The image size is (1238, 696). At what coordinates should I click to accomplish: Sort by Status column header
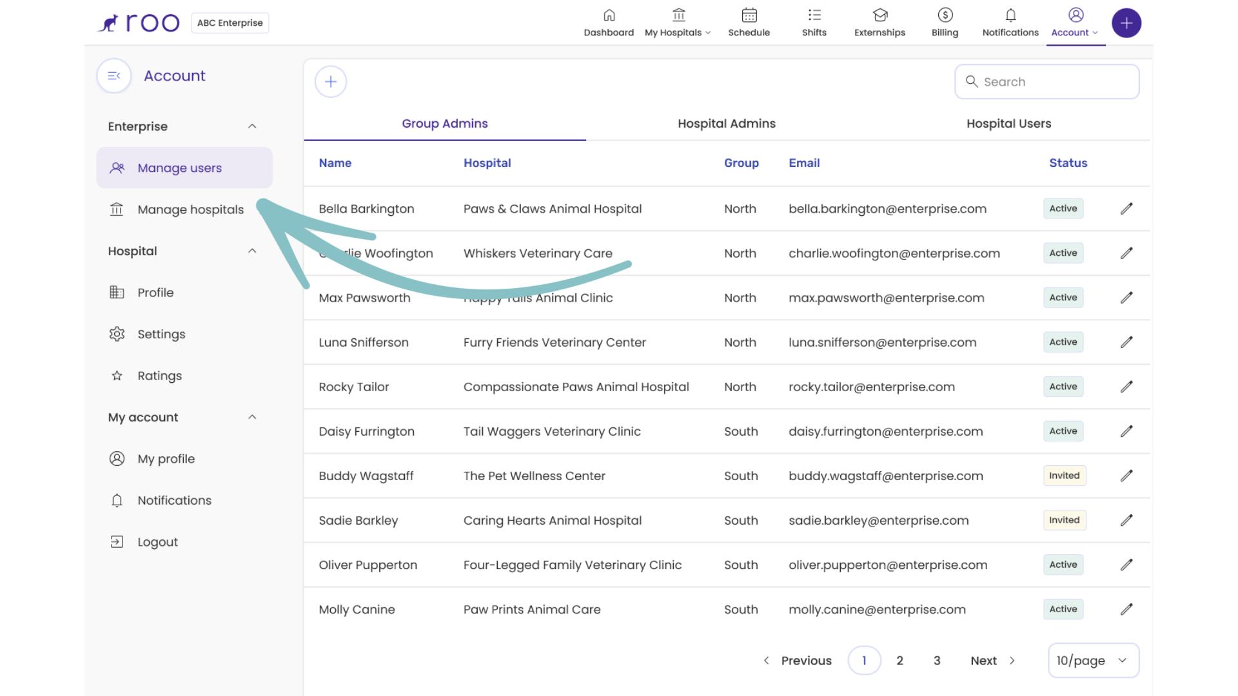tap(1068, 163)
